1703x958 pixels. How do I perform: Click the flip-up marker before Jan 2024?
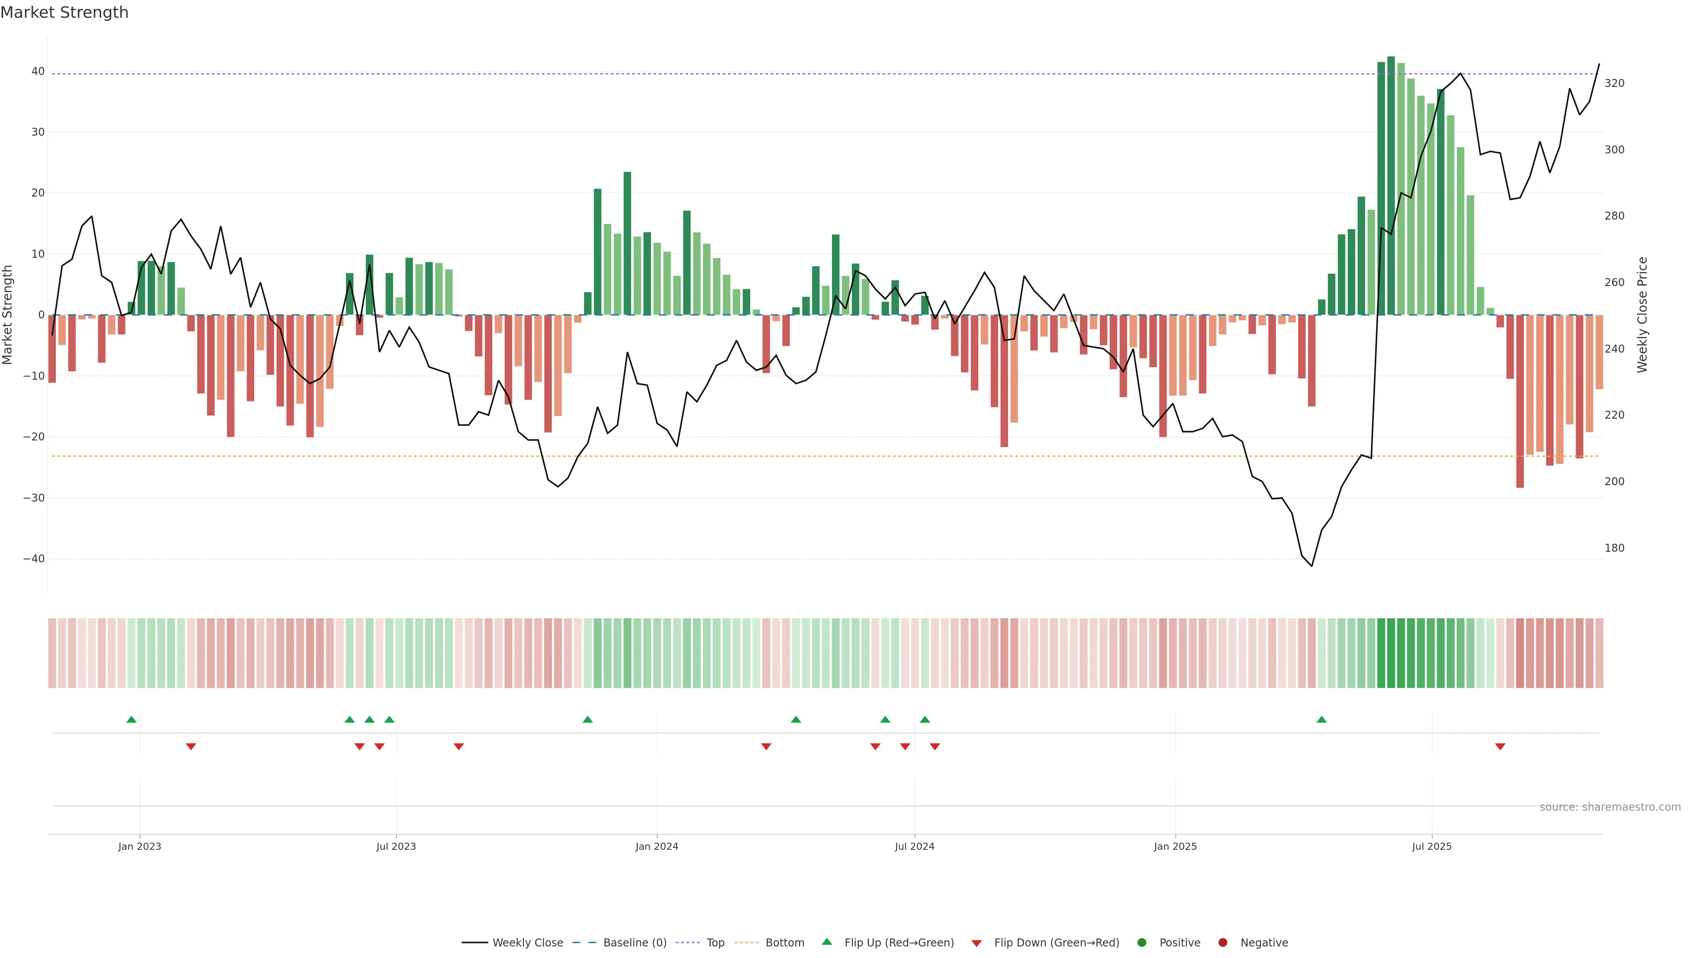point(588,719)
